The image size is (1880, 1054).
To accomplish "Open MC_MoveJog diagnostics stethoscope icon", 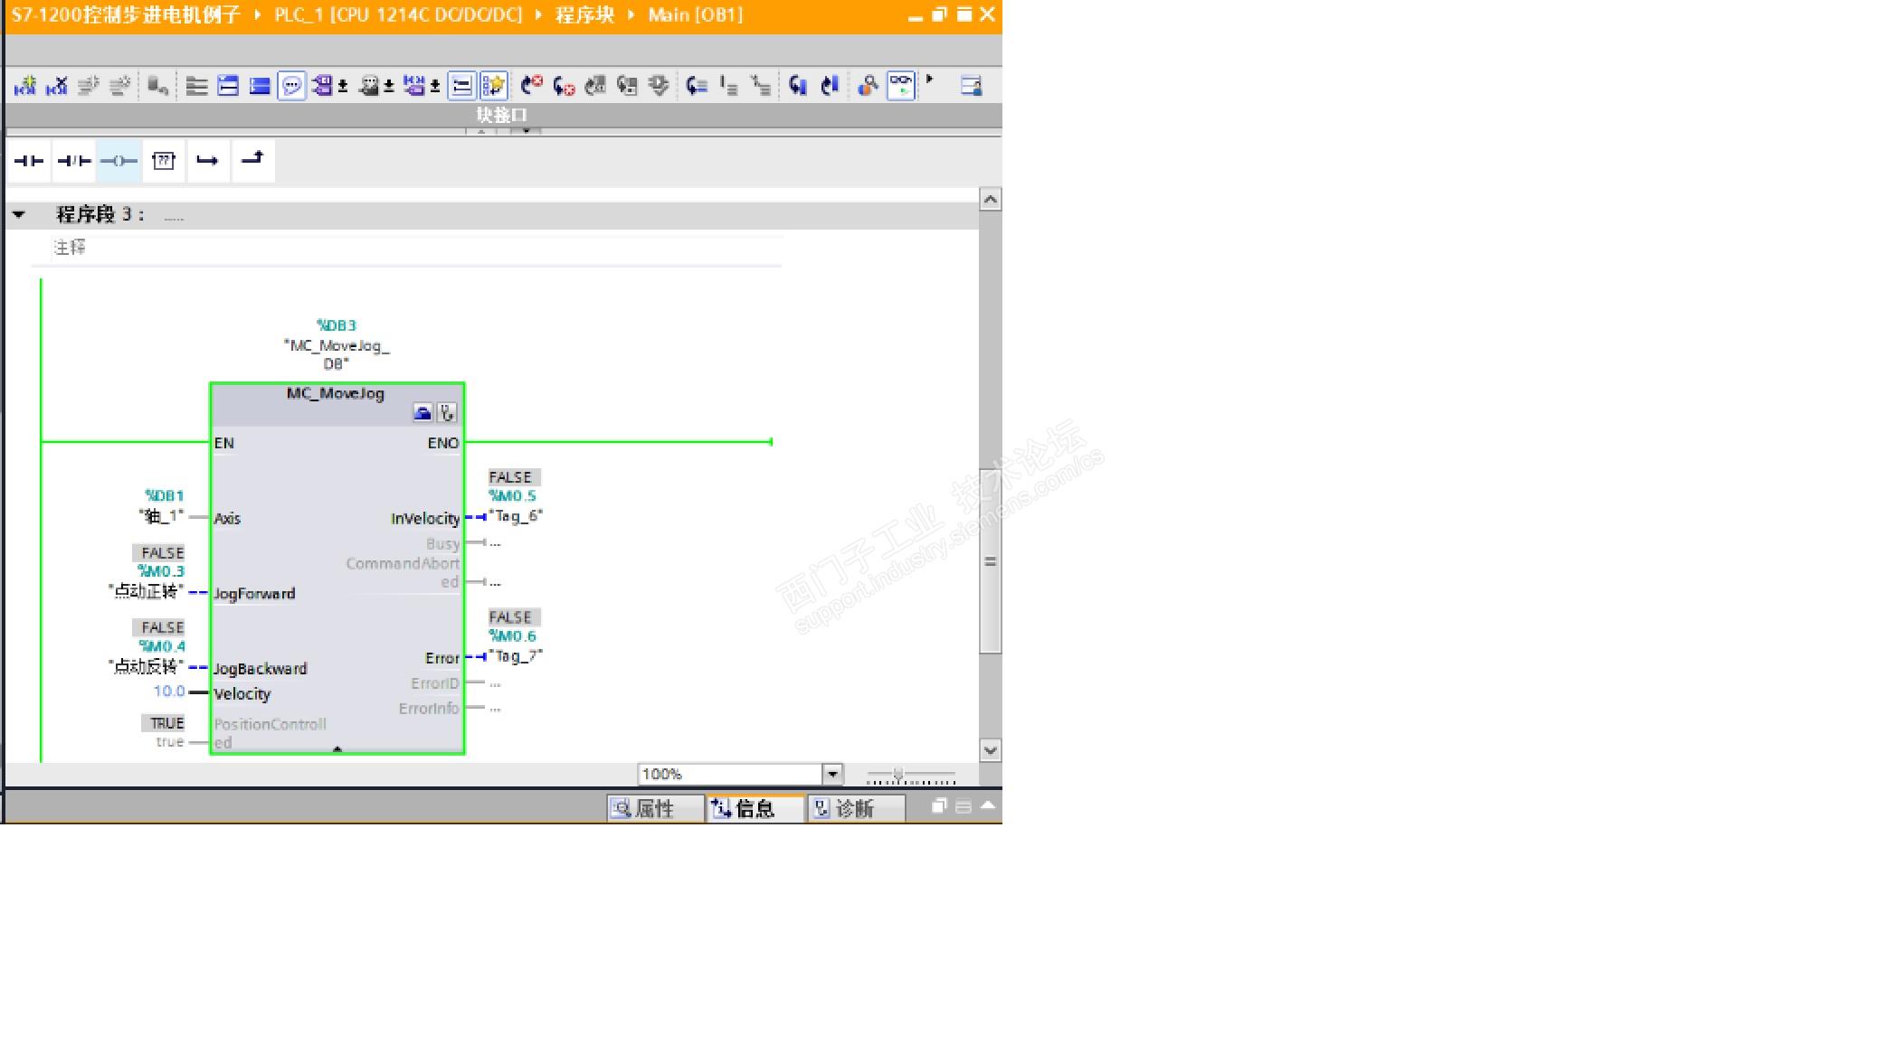I will coord(447,413).
